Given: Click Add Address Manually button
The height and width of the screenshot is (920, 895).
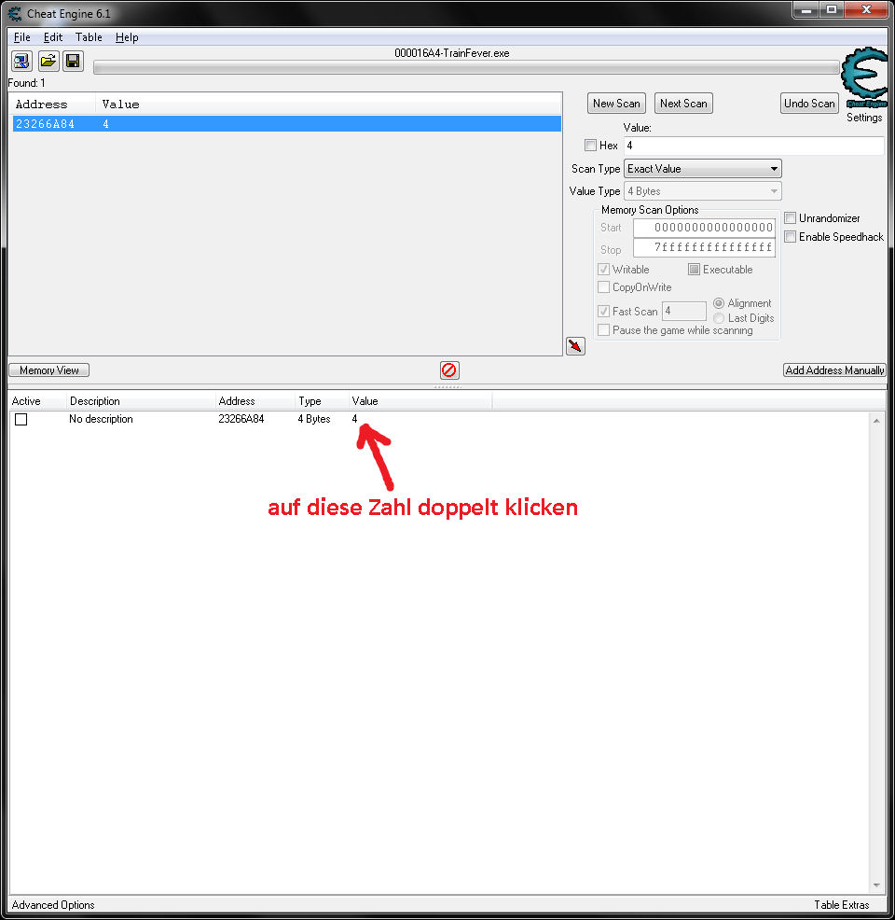Looking at the screenshot, I should point(834,370).
